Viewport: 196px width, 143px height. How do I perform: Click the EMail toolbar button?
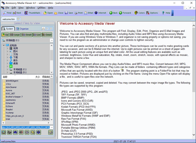[x=89, y=13]
